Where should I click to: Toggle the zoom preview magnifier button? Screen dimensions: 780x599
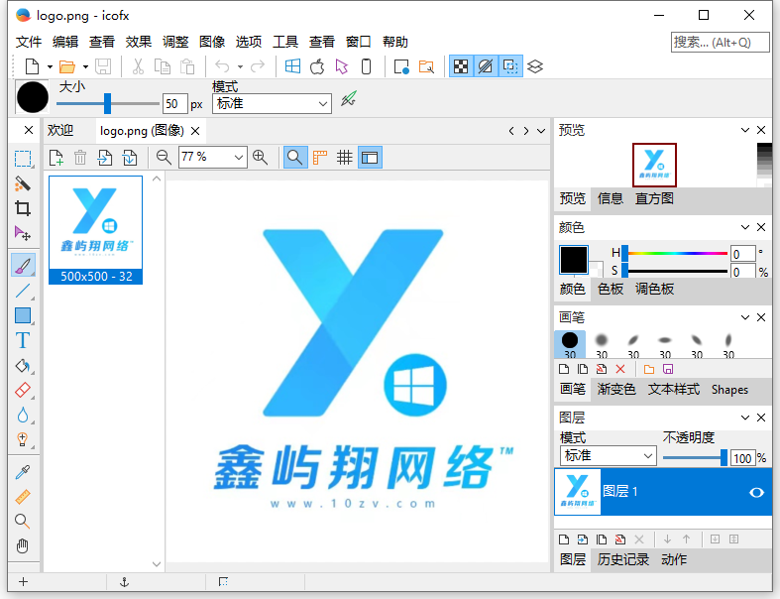coord(295,158)
